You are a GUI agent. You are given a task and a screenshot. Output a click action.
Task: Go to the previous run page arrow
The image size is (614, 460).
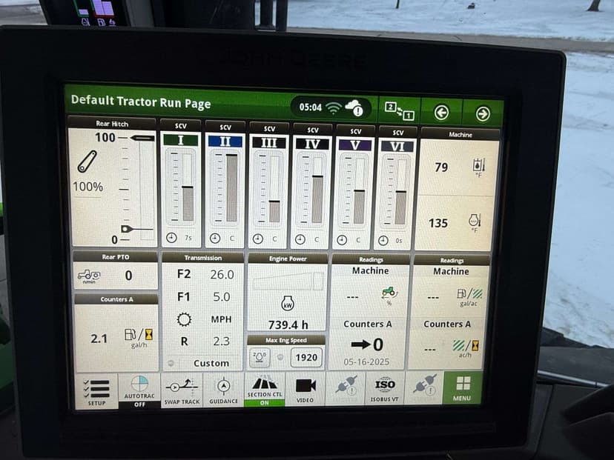point(441,112)
